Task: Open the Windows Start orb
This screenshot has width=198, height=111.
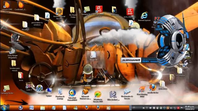Action: (4, 108)
